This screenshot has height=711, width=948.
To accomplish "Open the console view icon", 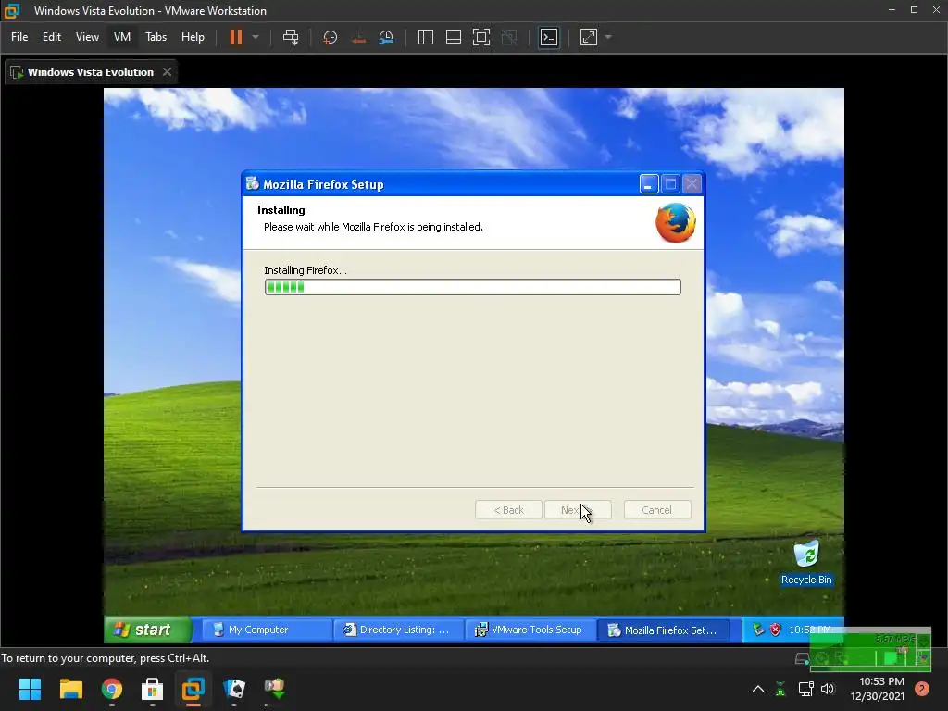I will point(549,37).
